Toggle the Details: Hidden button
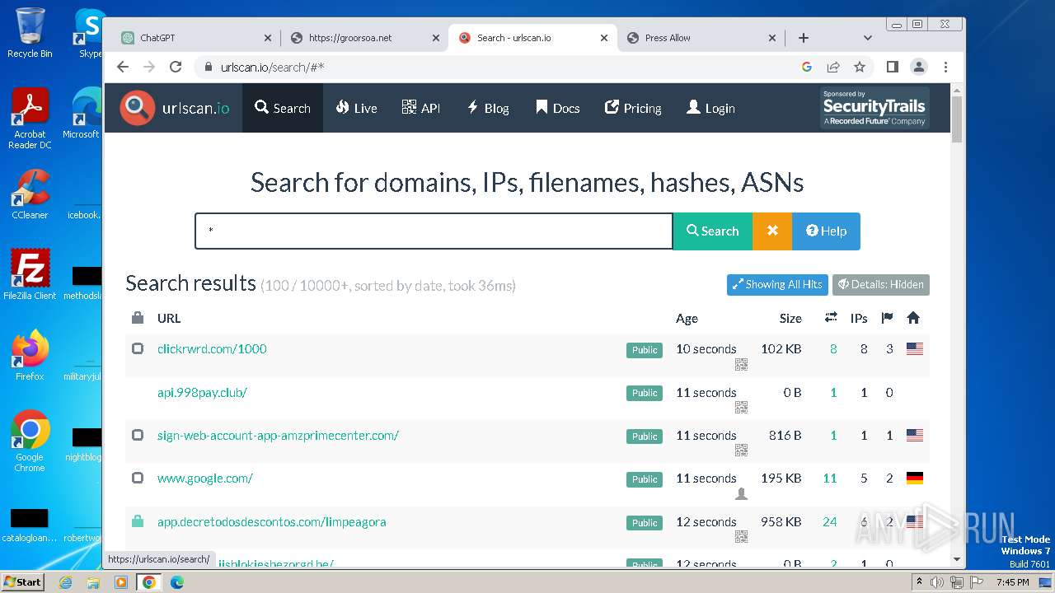1055x593 pixels. [881, 284]
